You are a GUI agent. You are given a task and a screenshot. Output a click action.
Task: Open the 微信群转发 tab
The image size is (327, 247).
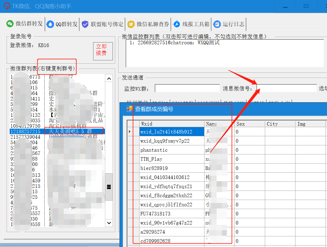tap(25, 24)
